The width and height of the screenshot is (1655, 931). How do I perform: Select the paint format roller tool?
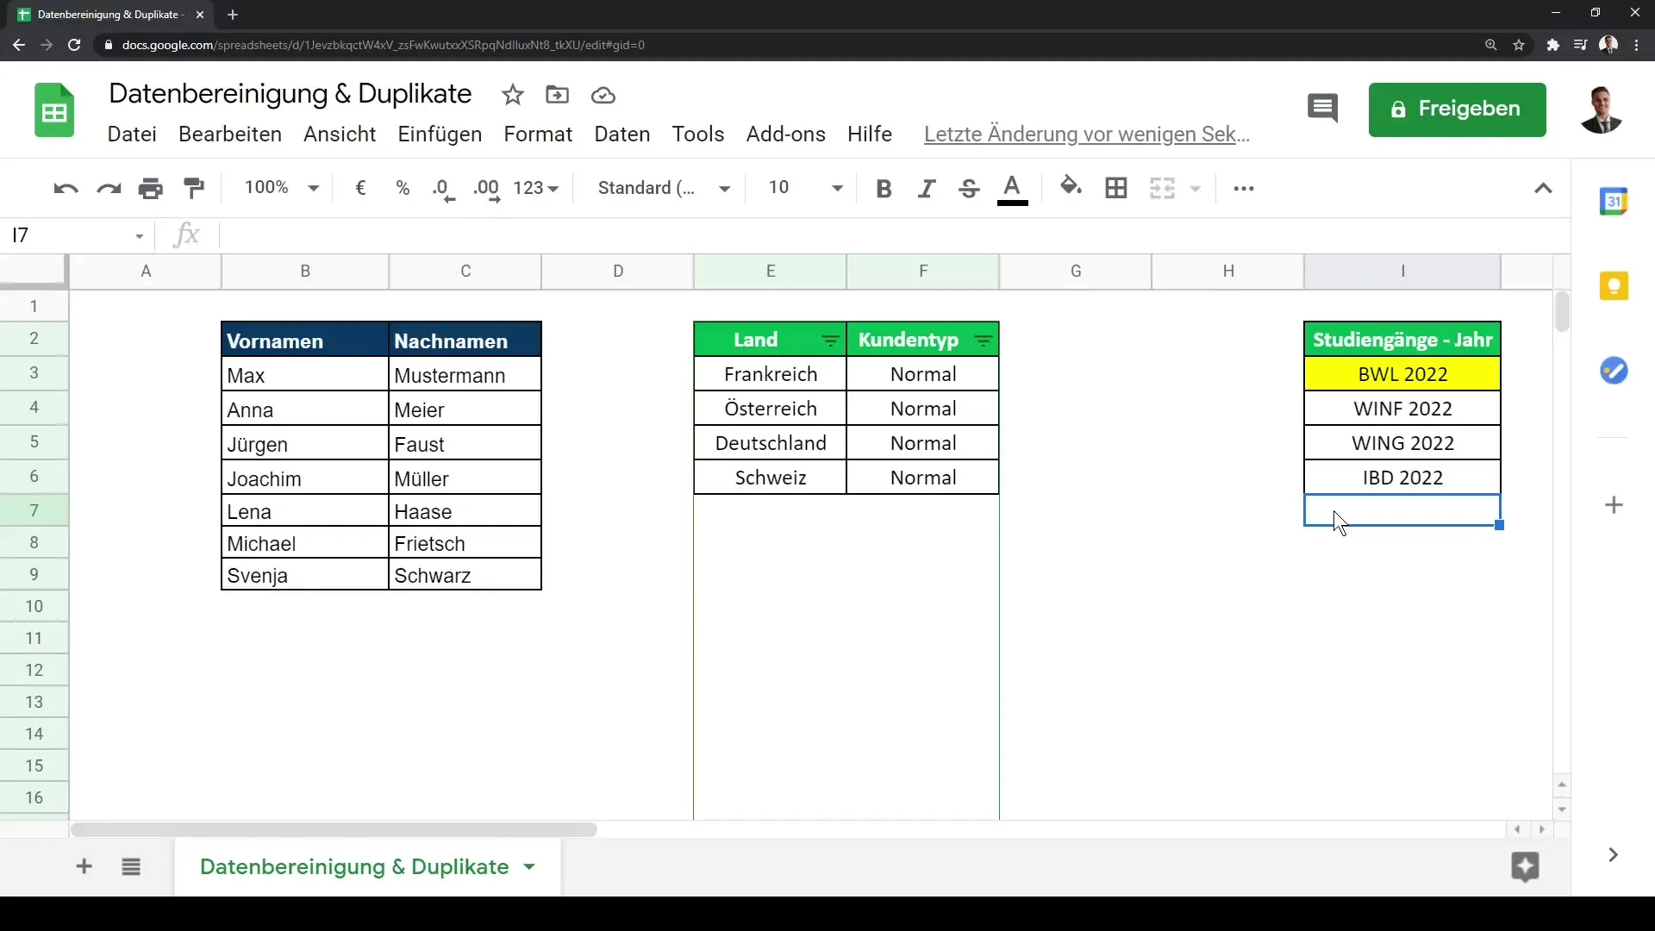pyautogui.click(x=194, y=188)
